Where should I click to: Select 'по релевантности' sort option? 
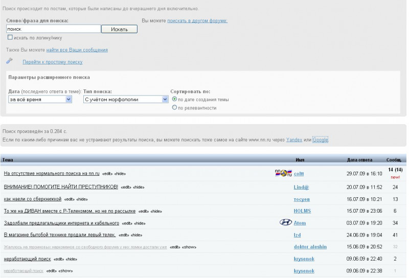(175, 108)
